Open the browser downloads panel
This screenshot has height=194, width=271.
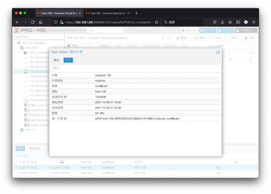(x=222, y=22)
